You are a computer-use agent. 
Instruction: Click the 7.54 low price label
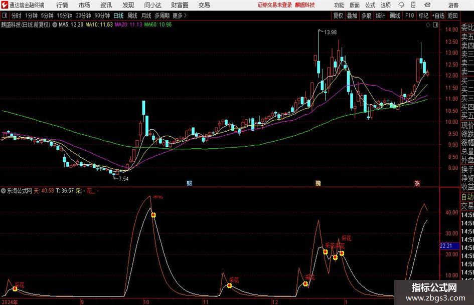(x=123, y=178)
